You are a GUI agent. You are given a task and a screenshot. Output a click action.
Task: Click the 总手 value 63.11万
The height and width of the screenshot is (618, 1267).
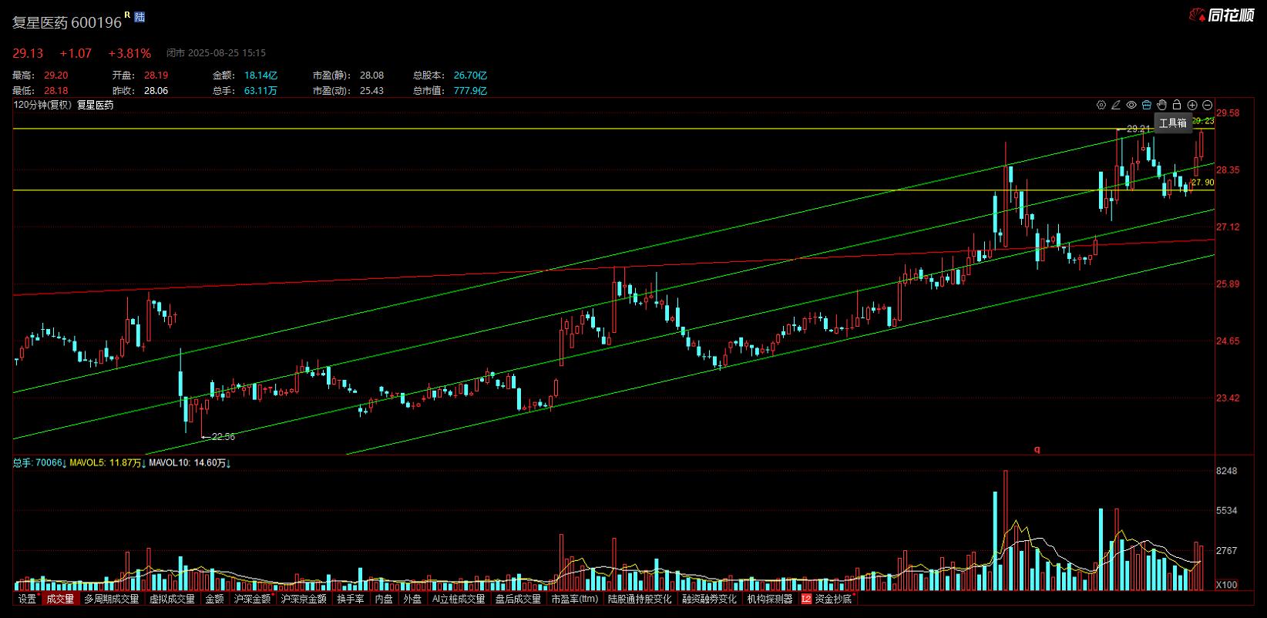[260, 91]
